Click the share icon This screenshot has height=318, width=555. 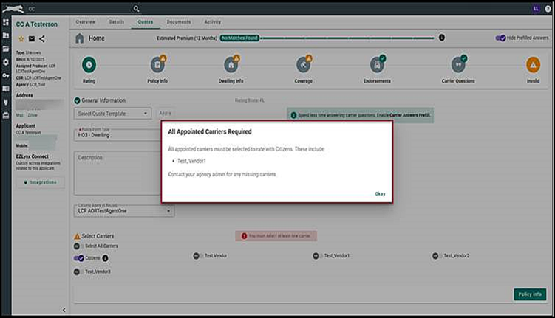[x=42, y=39]
